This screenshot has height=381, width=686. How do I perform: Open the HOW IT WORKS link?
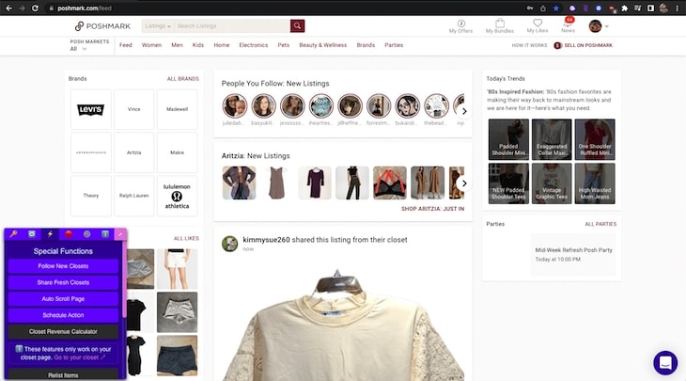[x=529, y=45]
